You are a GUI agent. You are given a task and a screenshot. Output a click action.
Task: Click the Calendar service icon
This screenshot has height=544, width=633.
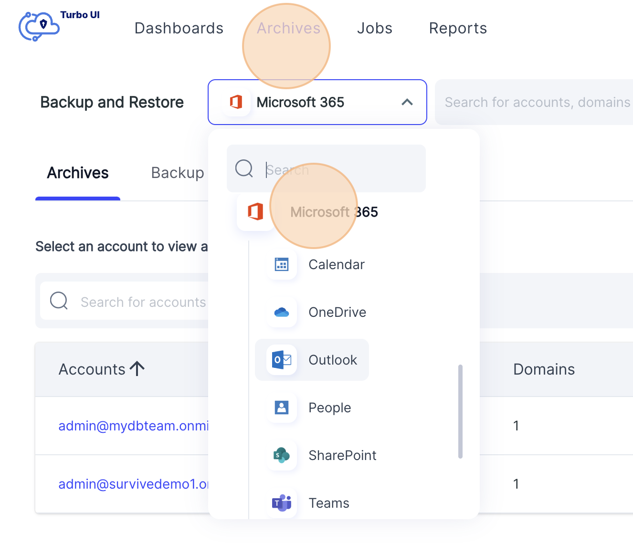(x=281, y=264)
